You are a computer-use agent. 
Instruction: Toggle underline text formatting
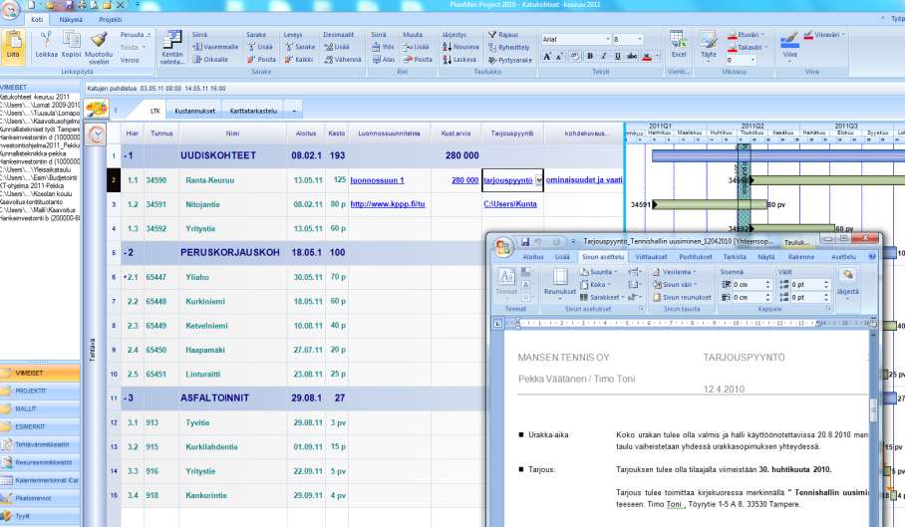point(618,57)
